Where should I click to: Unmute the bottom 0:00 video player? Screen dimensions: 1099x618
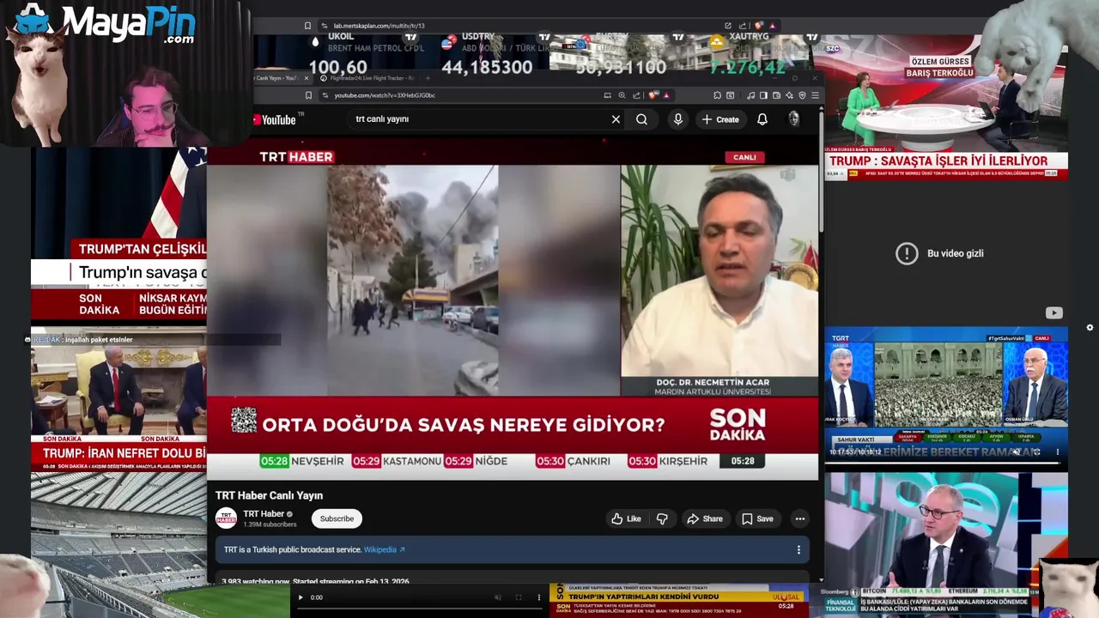(x=498, y=597)
